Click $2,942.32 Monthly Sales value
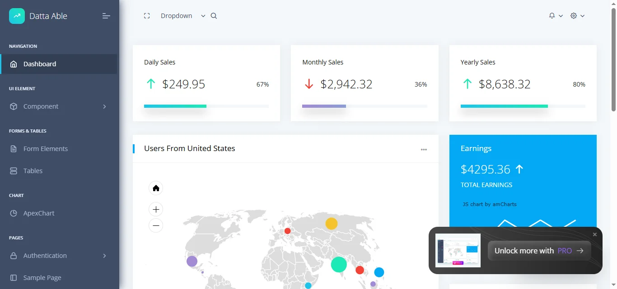Screen dimensions: 617x289 (346, 84)
